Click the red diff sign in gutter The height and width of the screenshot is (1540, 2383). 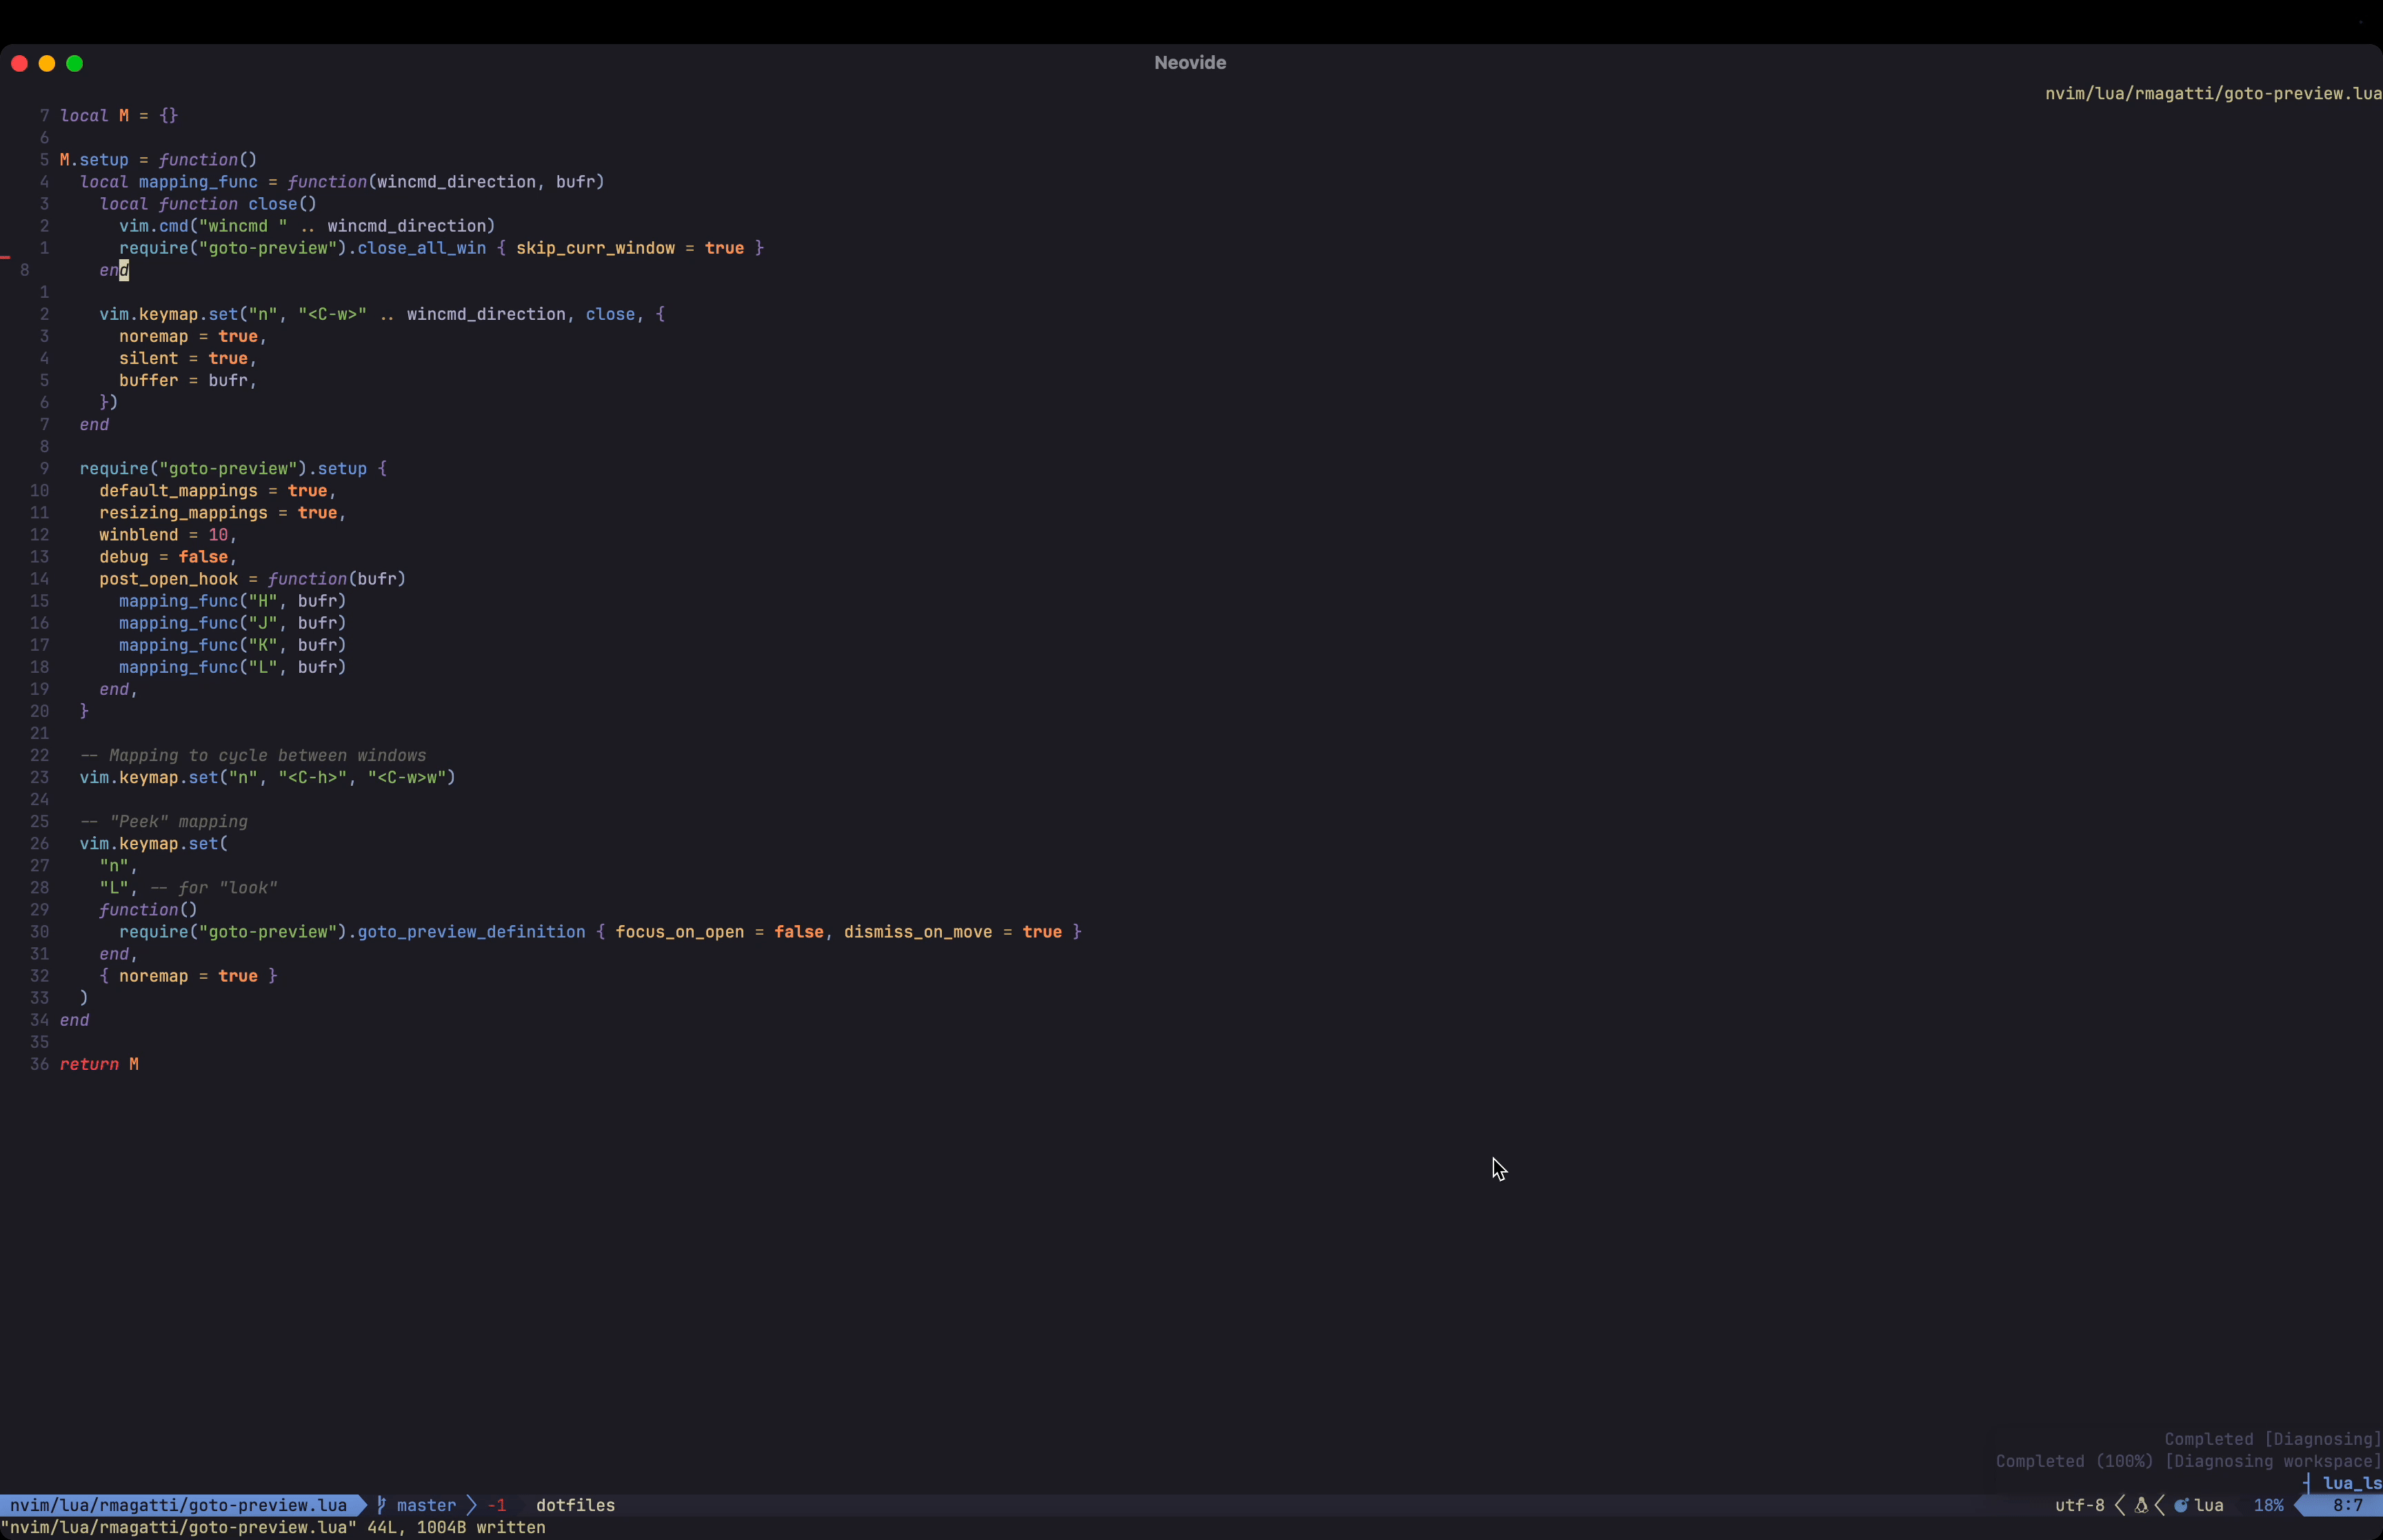coord(6,258)
